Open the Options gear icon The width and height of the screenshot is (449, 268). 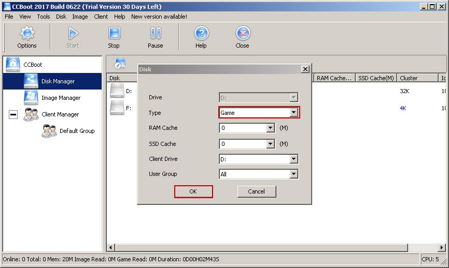(27, 33)
